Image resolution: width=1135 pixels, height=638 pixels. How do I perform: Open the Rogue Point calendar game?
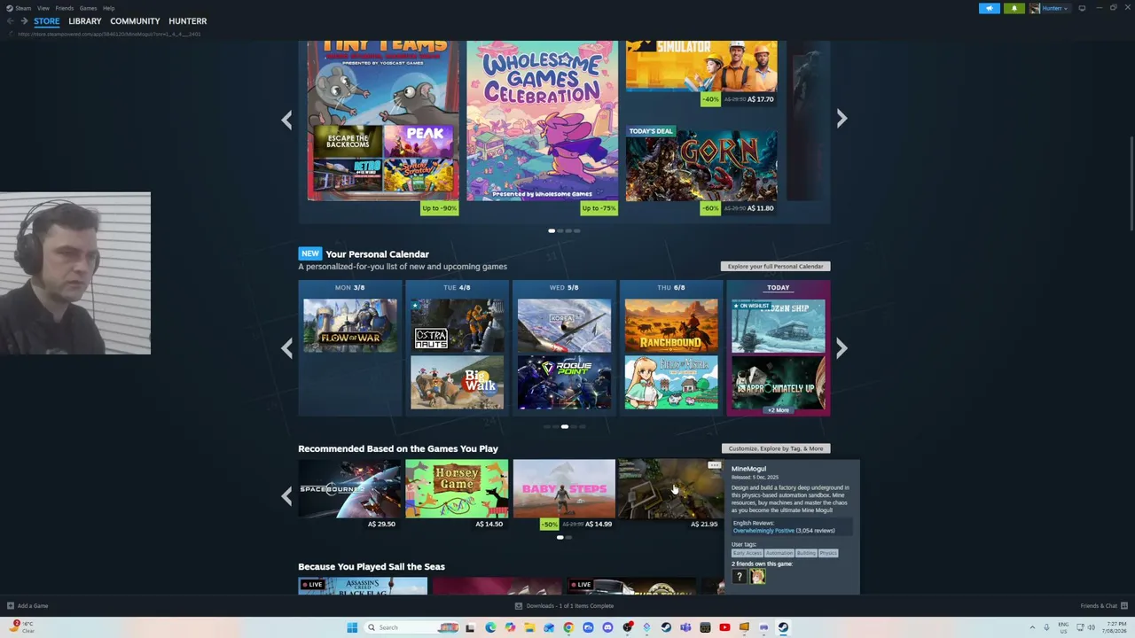tap(564, 383)
